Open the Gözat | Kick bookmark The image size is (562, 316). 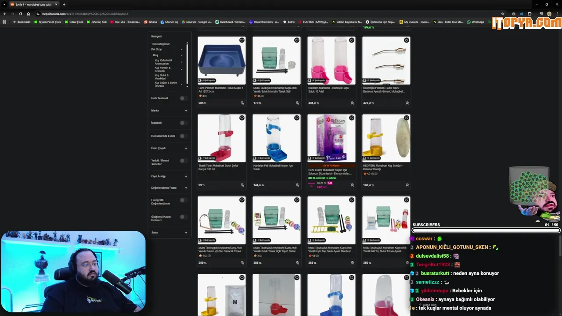(x=74, y=22)
